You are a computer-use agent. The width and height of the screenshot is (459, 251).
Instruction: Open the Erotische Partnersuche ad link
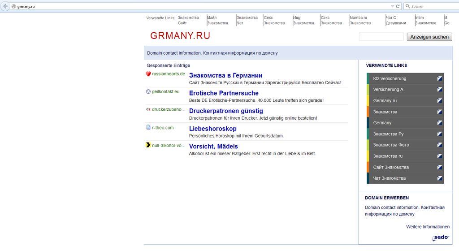[224, 93]
